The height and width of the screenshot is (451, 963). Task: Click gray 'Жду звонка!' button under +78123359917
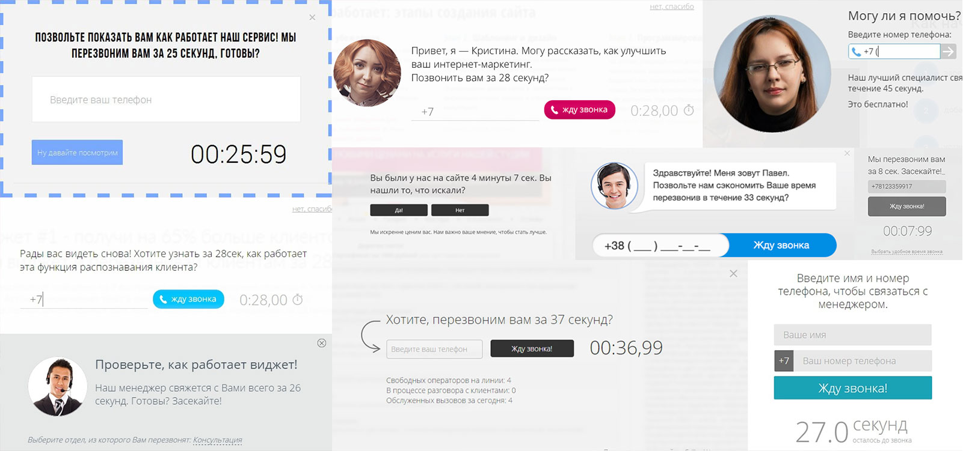(x=907, y=206)
